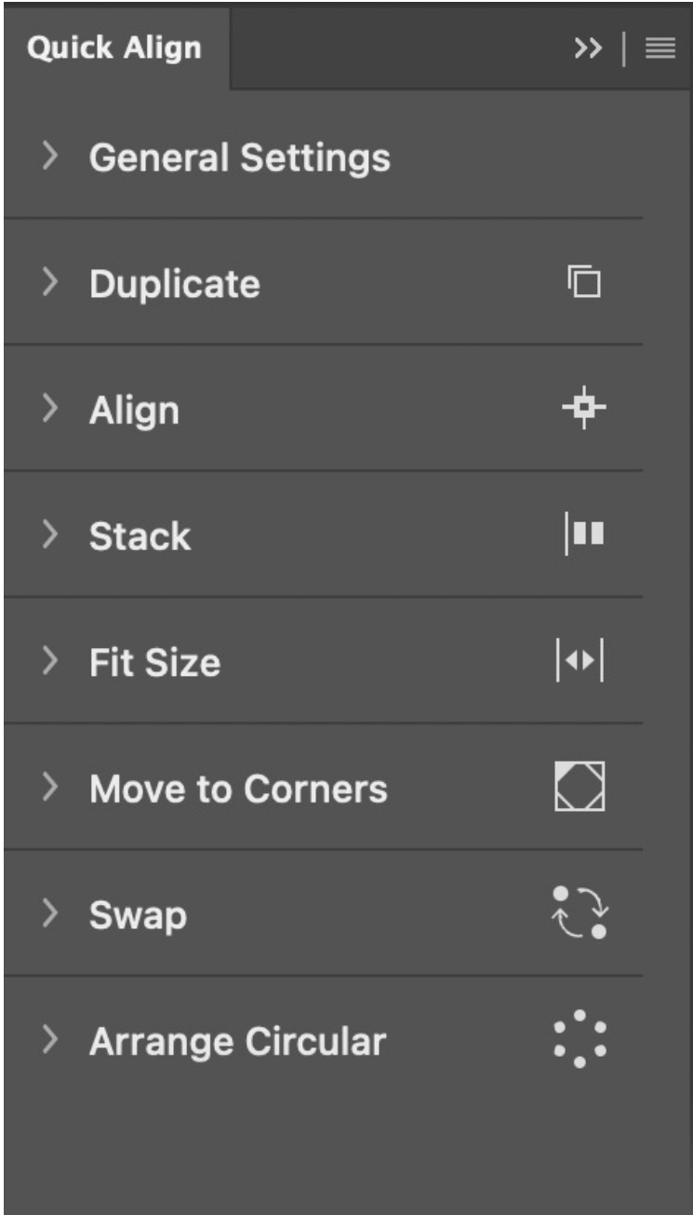693x1215 pixels.
Task: Expand the Move to Corners chevron
Action: tap(50, 789)
